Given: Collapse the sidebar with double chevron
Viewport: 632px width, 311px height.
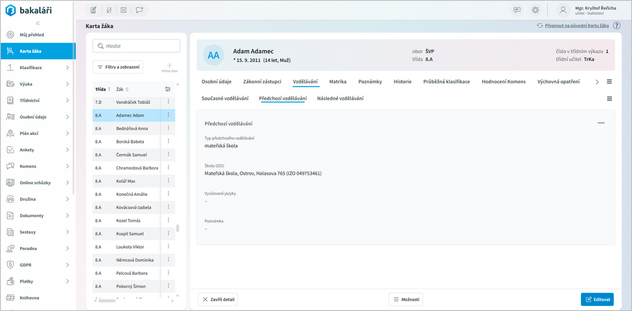Looking at the screenshot, I should coord(38,23).
